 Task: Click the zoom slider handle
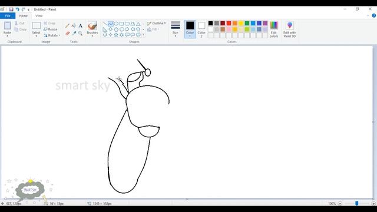click(x=357, y=203)
